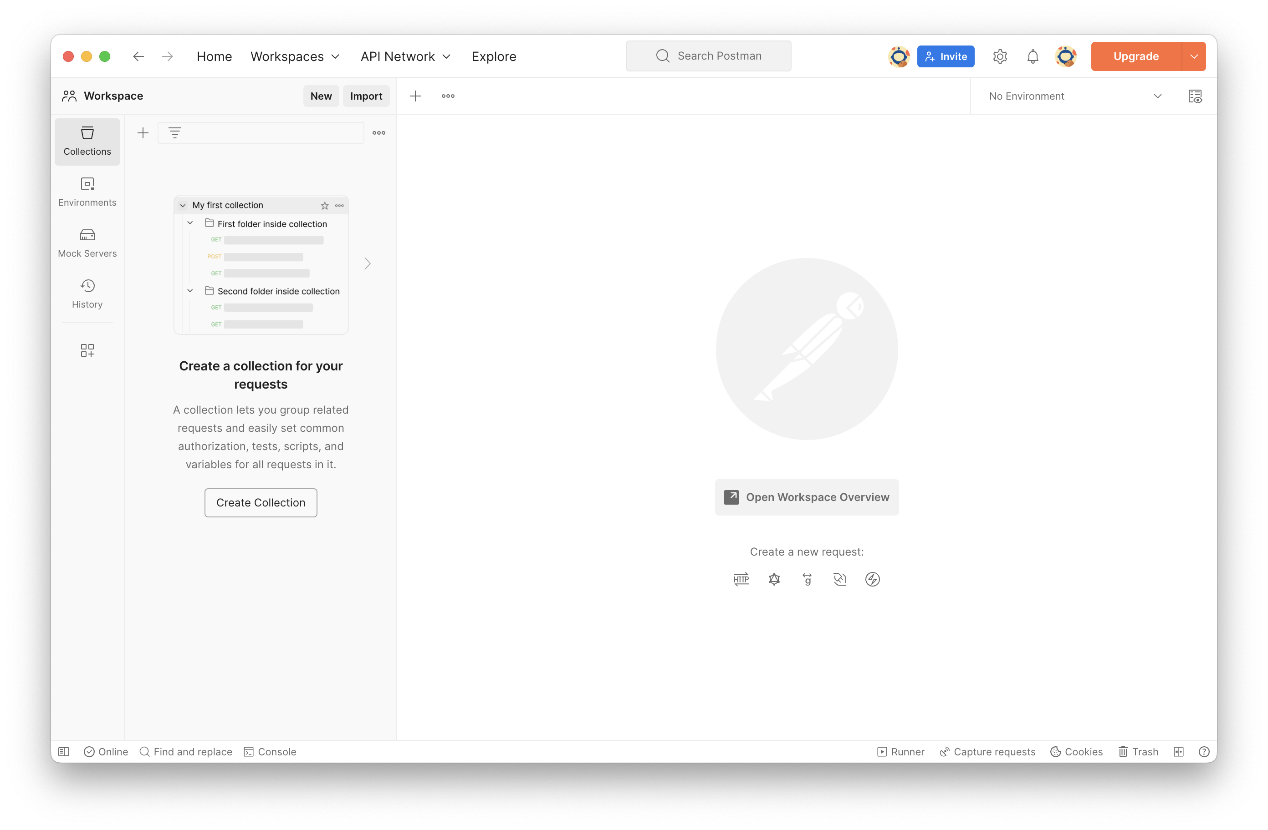Go to Explore in the top navigation
The height and width of the screenshot is (830, 1268).
tap(493, 56)
